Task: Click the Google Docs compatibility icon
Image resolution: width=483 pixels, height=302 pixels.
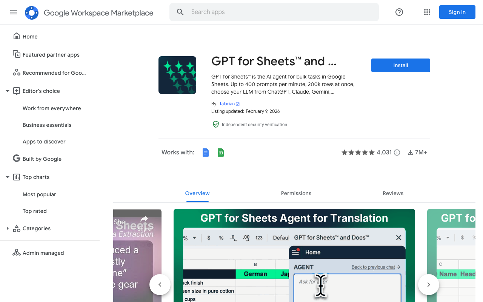Action: click(x=205, y=153)
